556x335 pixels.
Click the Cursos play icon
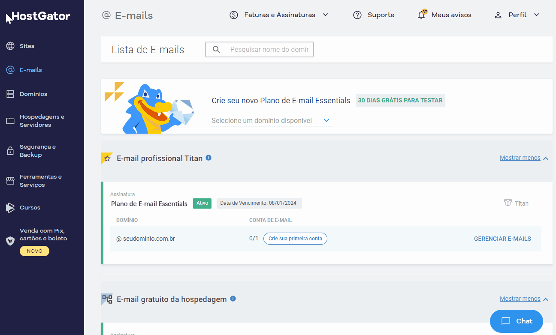pos(10,207)
